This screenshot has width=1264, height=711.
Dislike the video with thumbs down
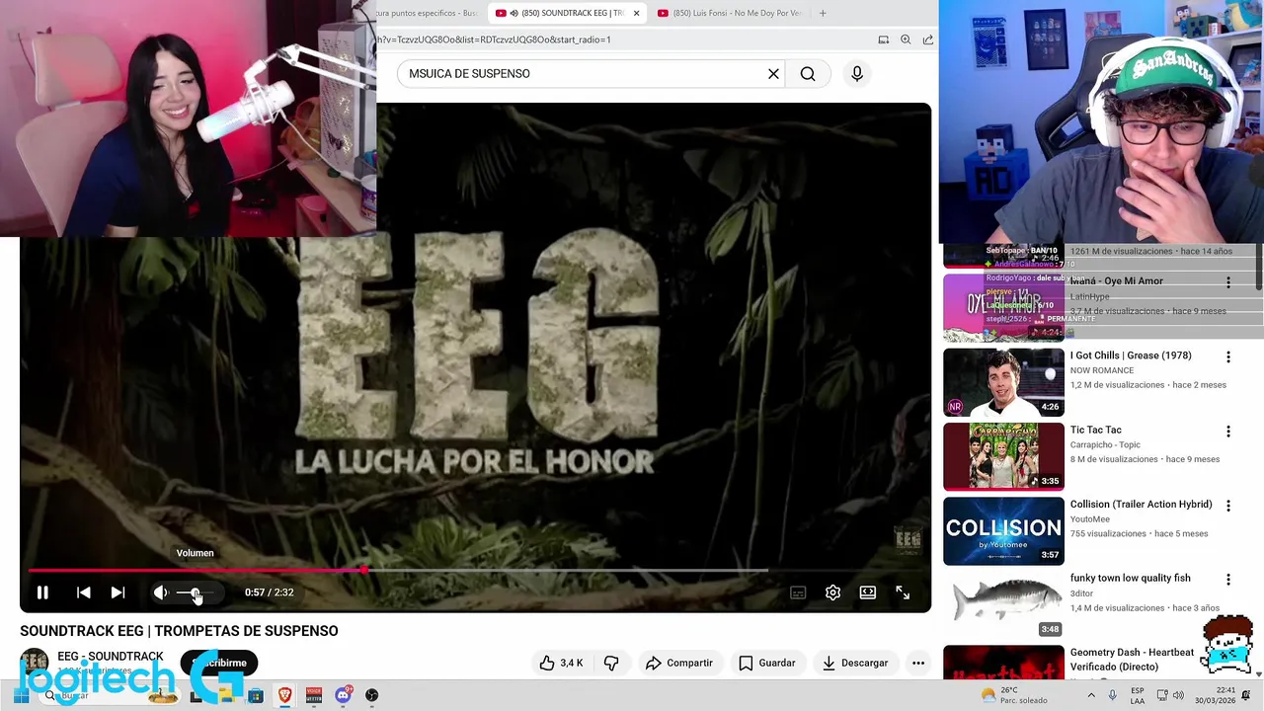(x=611, y=663)
